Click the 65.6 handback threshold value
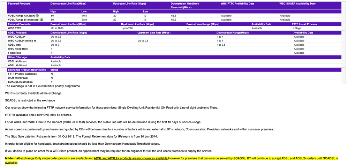348x167 pixels. point(174,16)
